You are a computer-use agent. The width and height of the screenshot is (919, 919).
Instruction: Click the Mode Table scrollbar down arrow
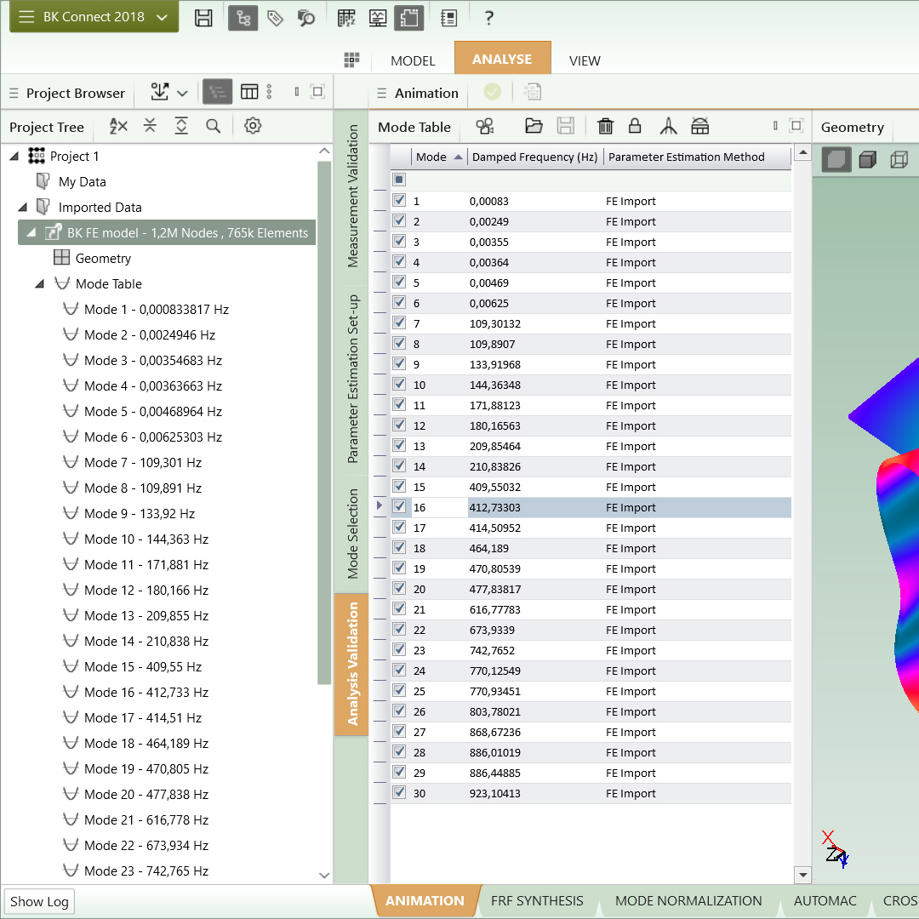click(802, 875)
